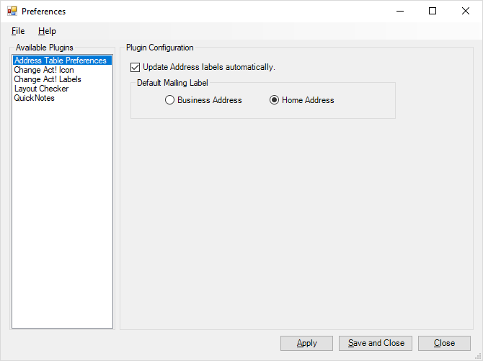Open the File menu
Viewport: 483px width, 361px height.
pyautogui.click(x=18, y=31)
